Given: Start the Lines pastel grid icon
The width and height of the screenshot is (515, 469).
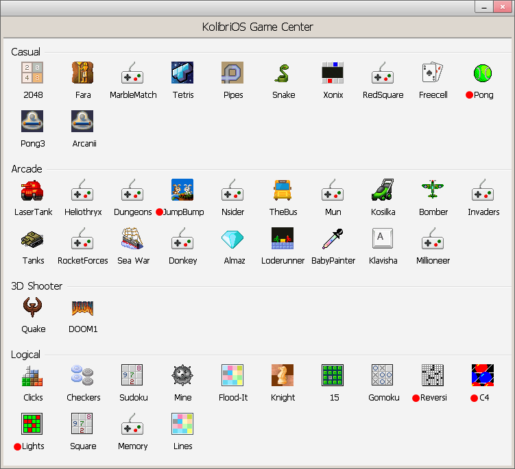Looking at the screenshot, I should pos(182,424).
